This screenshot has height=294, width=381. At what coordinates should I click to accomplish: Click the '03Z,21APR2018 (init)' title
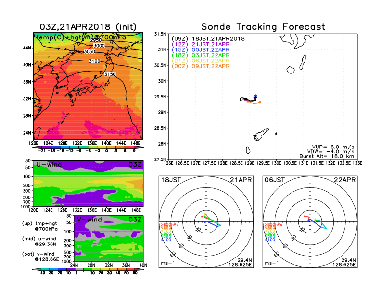click(88, 27)
